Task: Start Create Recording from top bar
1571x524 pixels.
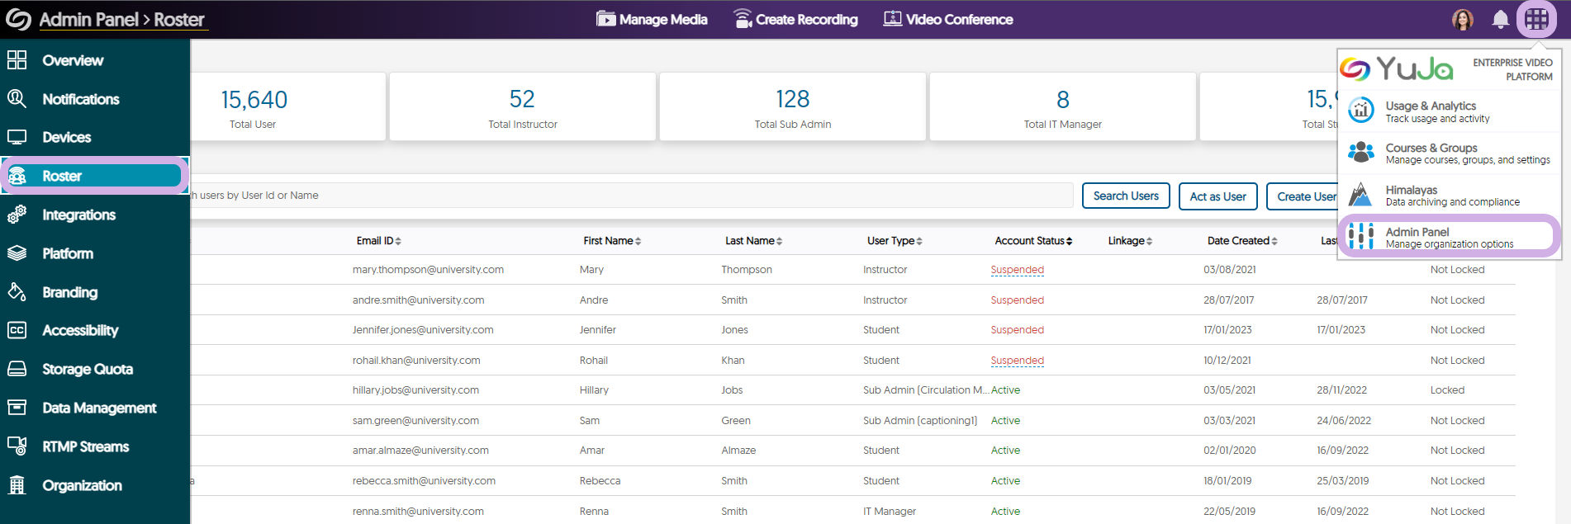Action: 795,19
